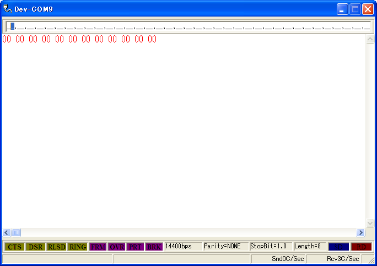
Task: Click the RLSD line indicator
Action: coord(56,247)
